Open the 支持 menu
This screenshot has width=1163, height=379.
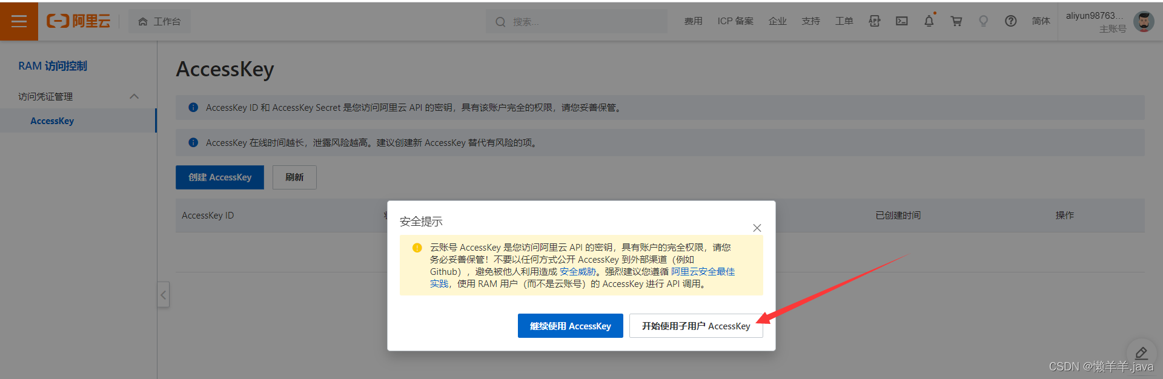(x=811, y=21)
